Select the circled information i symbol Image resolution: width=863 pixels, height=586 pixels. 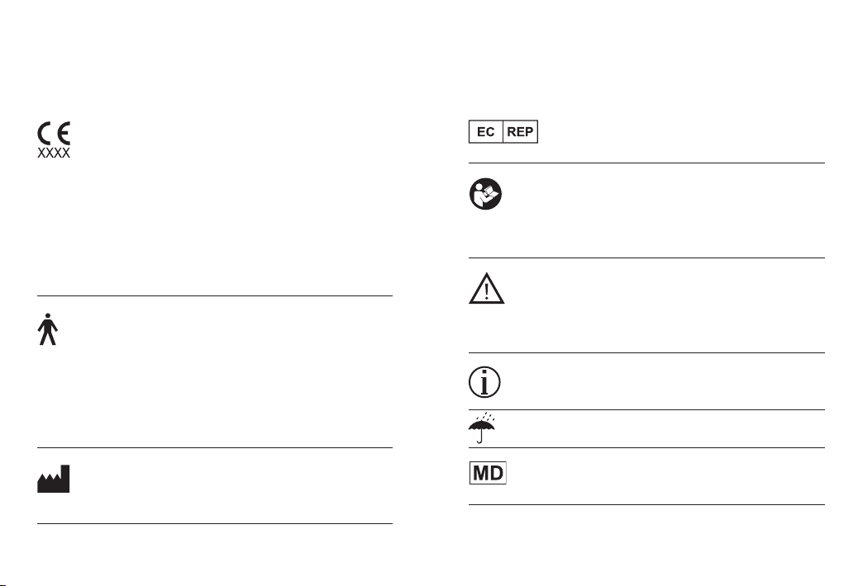point(484,382)
